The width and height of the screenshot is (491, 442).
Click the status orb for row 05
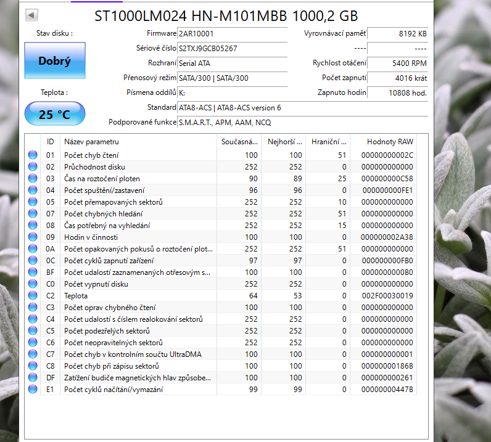[x=33, y=202]
